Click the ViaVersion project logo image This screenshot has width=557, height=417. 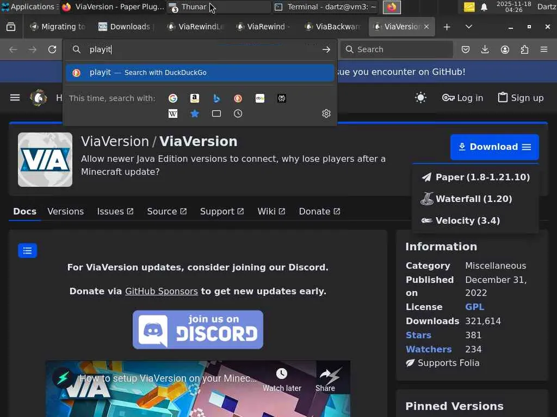(45, 160)
